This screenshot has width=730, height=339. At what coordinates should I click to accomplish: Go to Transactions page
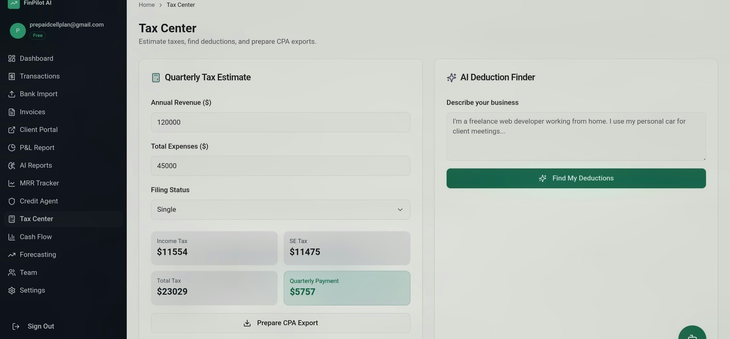click(x=63, y=76)
